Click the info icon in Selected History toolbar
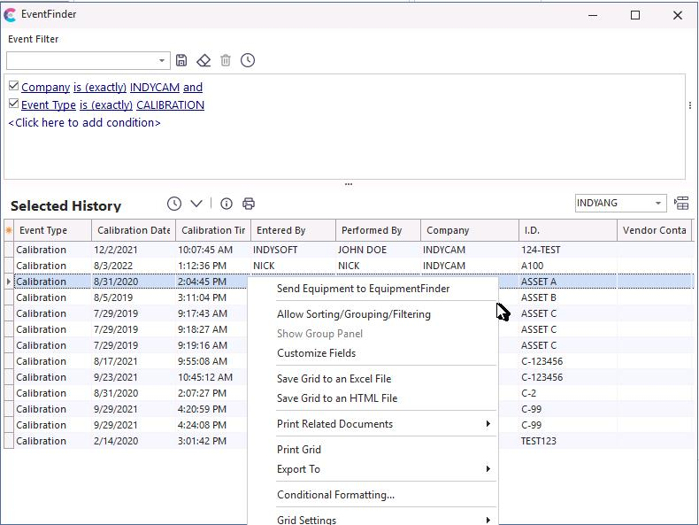Screen dimensions: 699x525 [227, 204]
